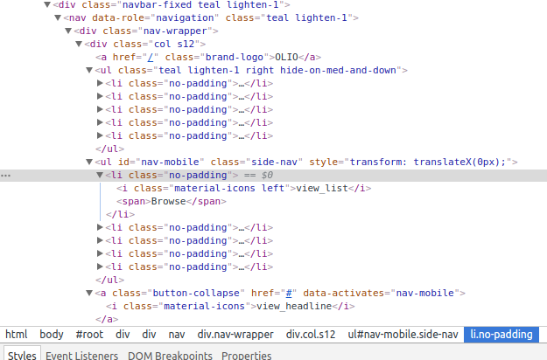Switch to the Styles tab

point(22,355)
